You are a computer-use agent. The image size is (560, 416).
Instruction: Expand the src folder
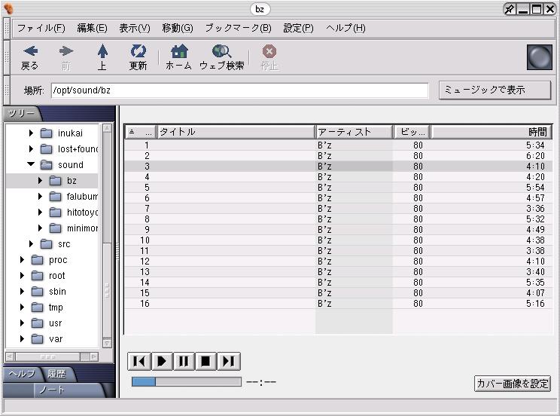coord(31,244)
